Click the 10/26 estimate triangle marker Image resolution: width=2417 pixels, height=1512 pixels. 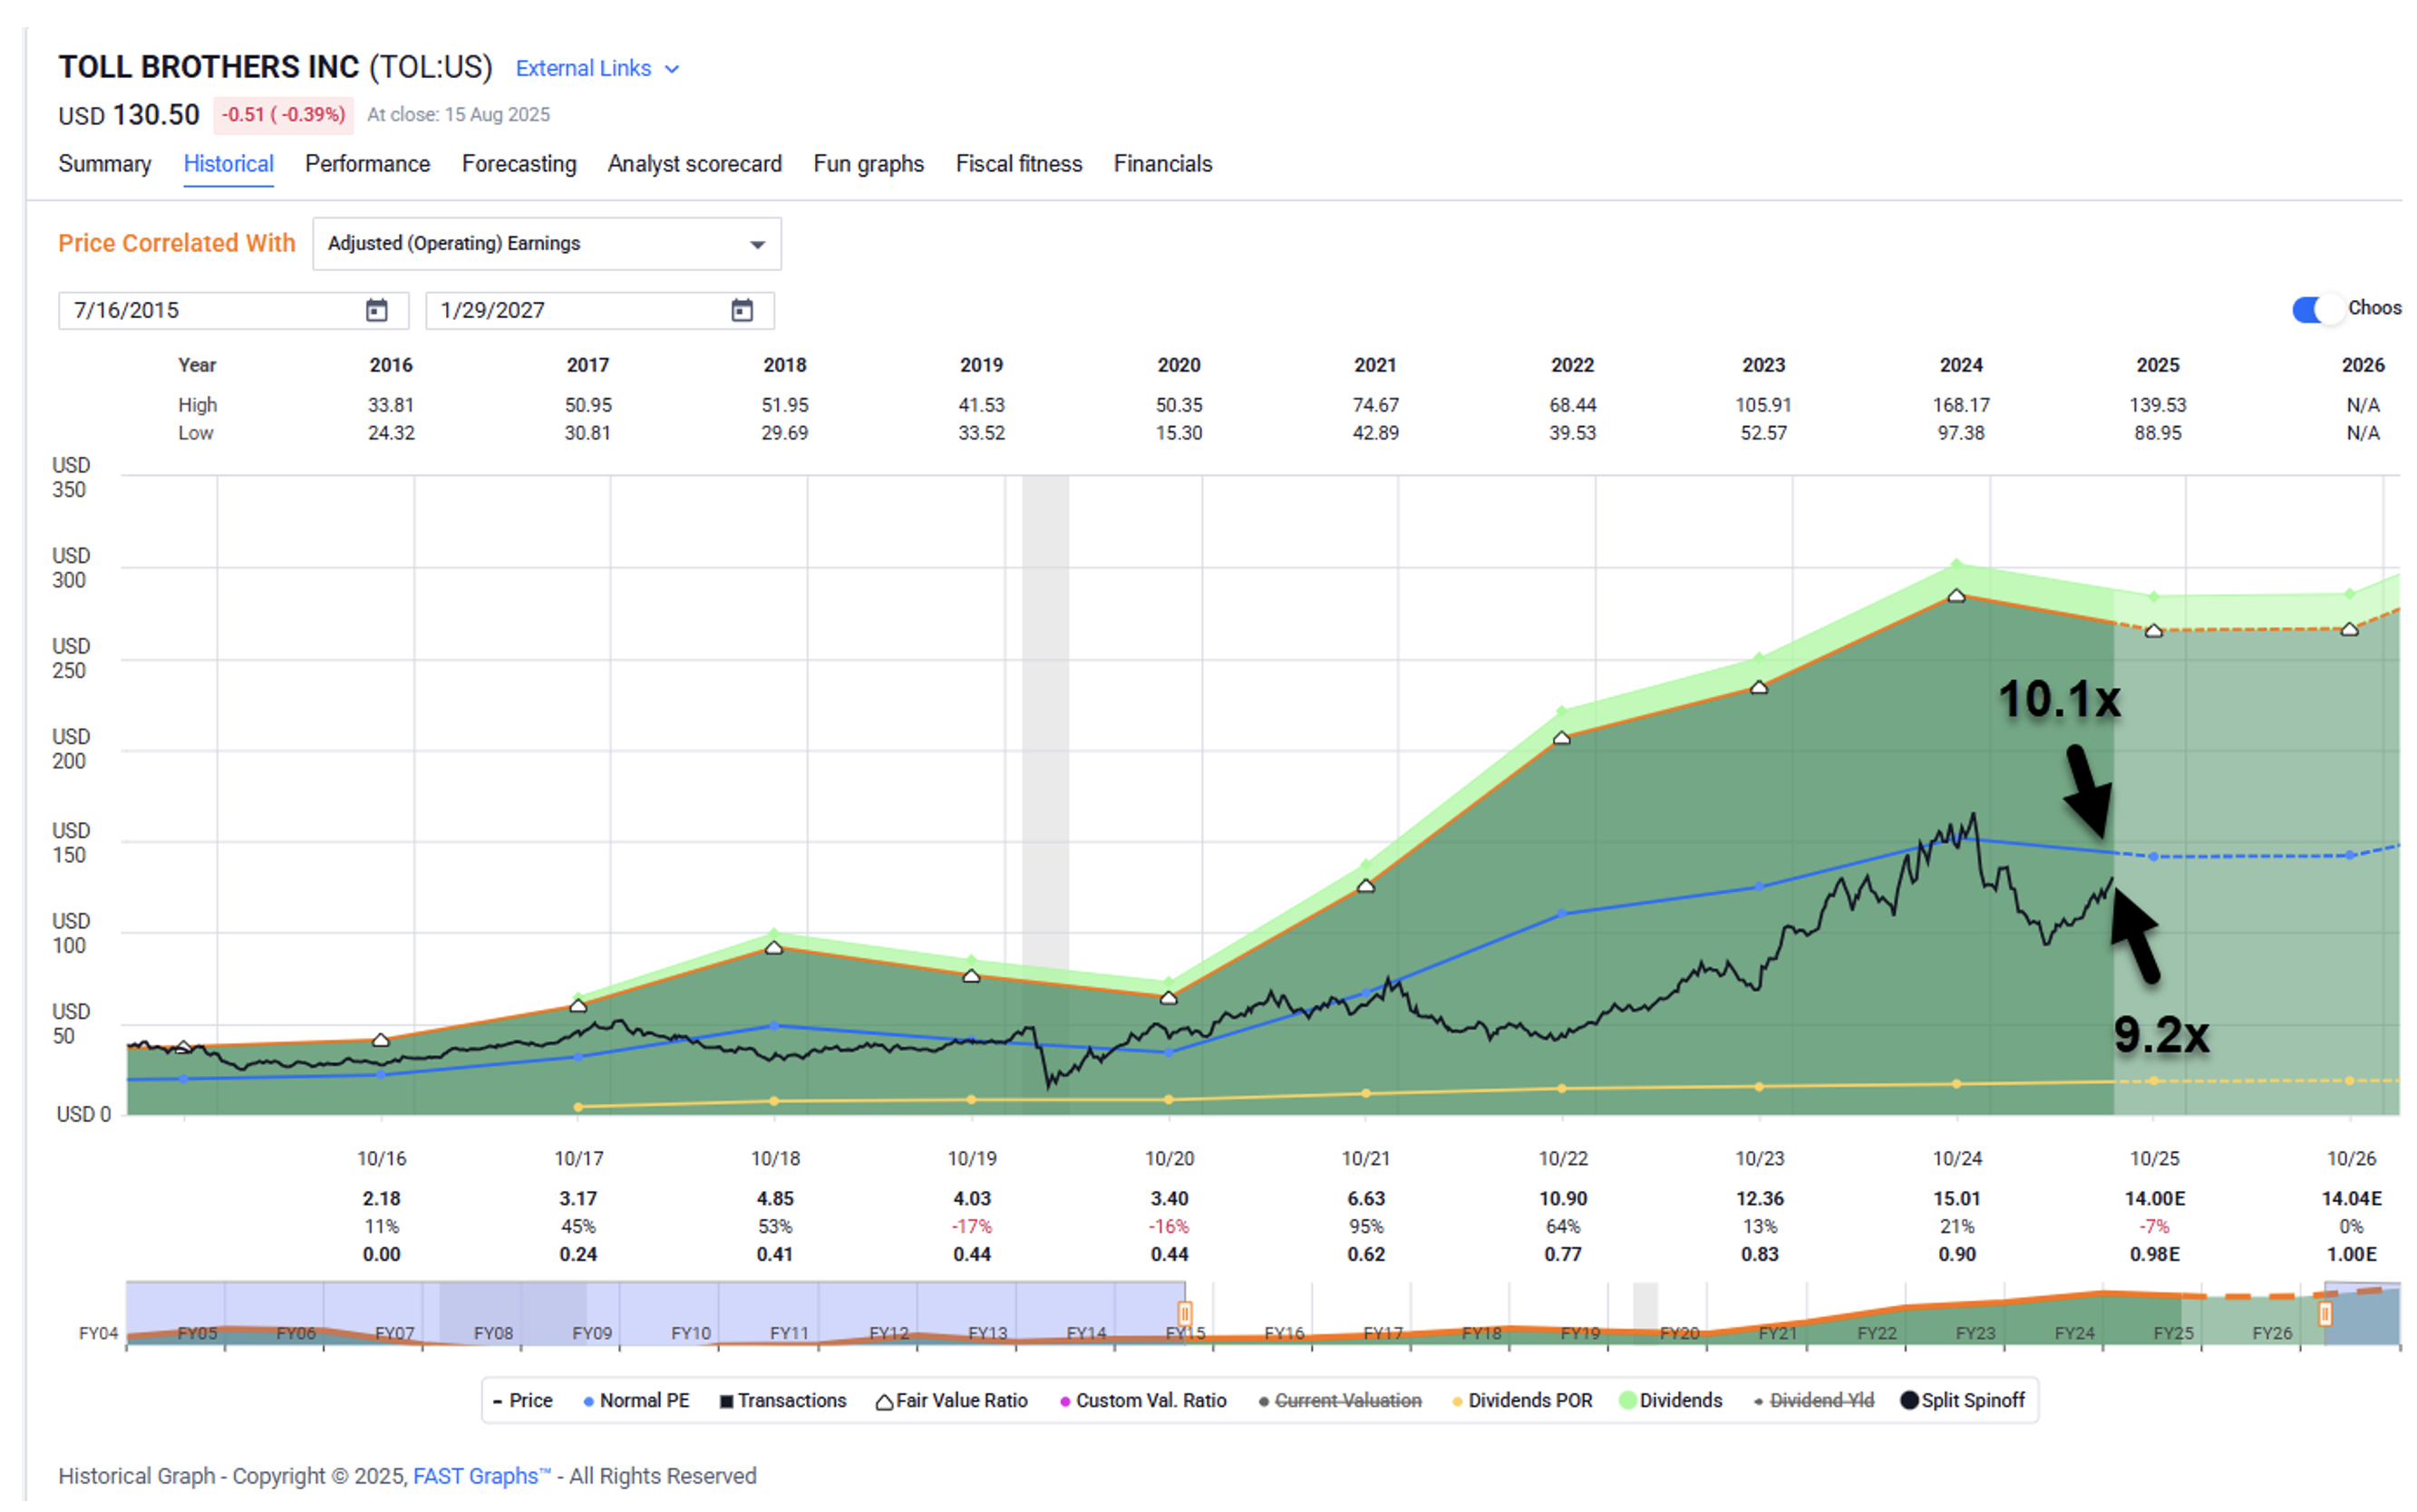pyautogui.click(x=2349, y=629)
